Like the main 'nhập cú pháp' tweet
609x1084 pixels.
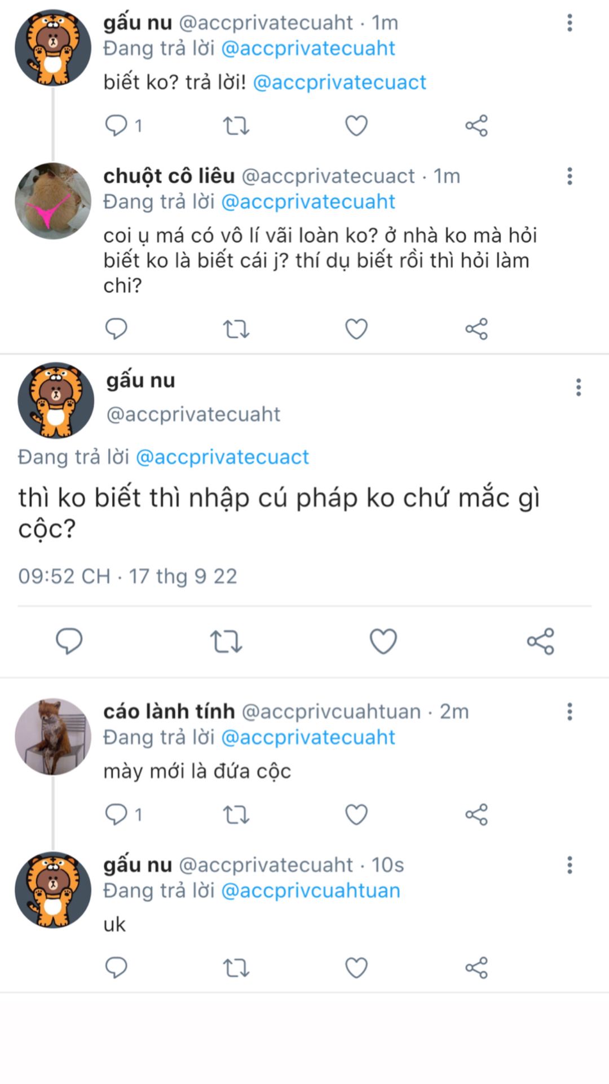383,641
